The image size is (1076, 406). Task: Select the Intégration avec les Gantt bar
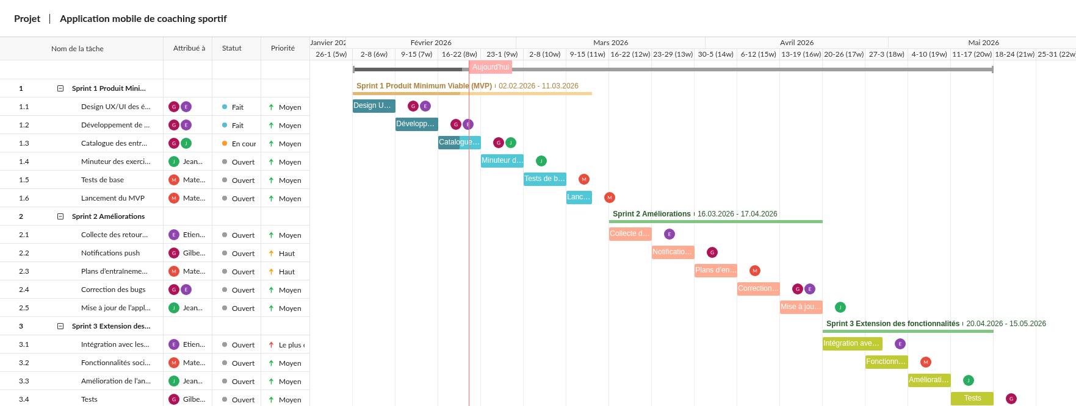point(852,343)
